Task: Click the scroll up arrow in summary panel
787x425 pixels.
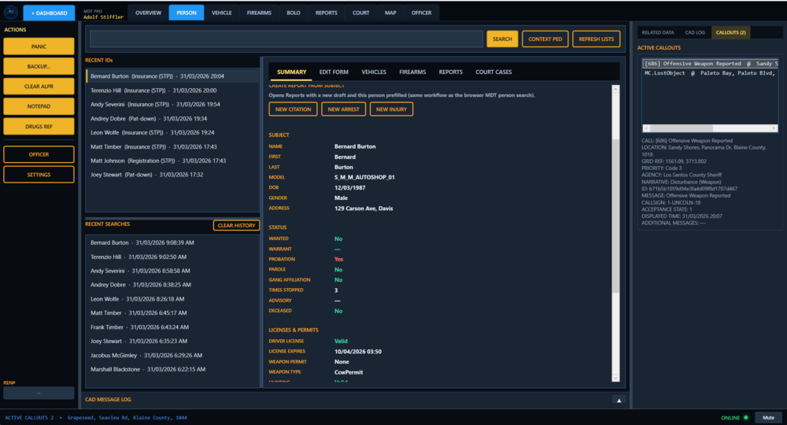Action: pos(616,89)
